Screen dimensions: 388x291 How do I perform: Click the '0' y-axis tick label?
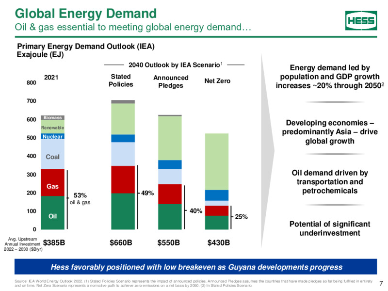pyautogui.click(x=34, y=229)
